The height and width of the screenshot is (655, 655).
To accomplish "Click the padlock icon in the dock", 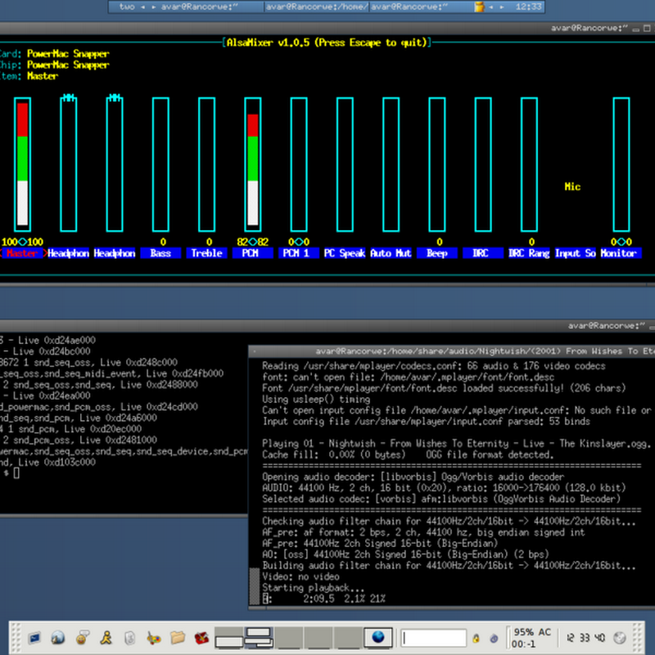I will pyautogui.click(x=475, y=637).
